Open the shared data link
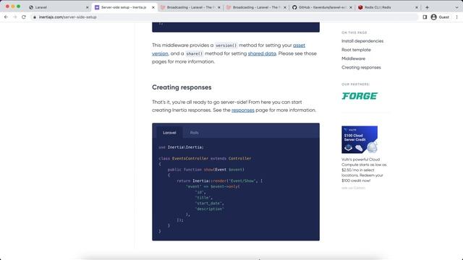The height and width of the screenshot is (260, 463). coord(262,53)
